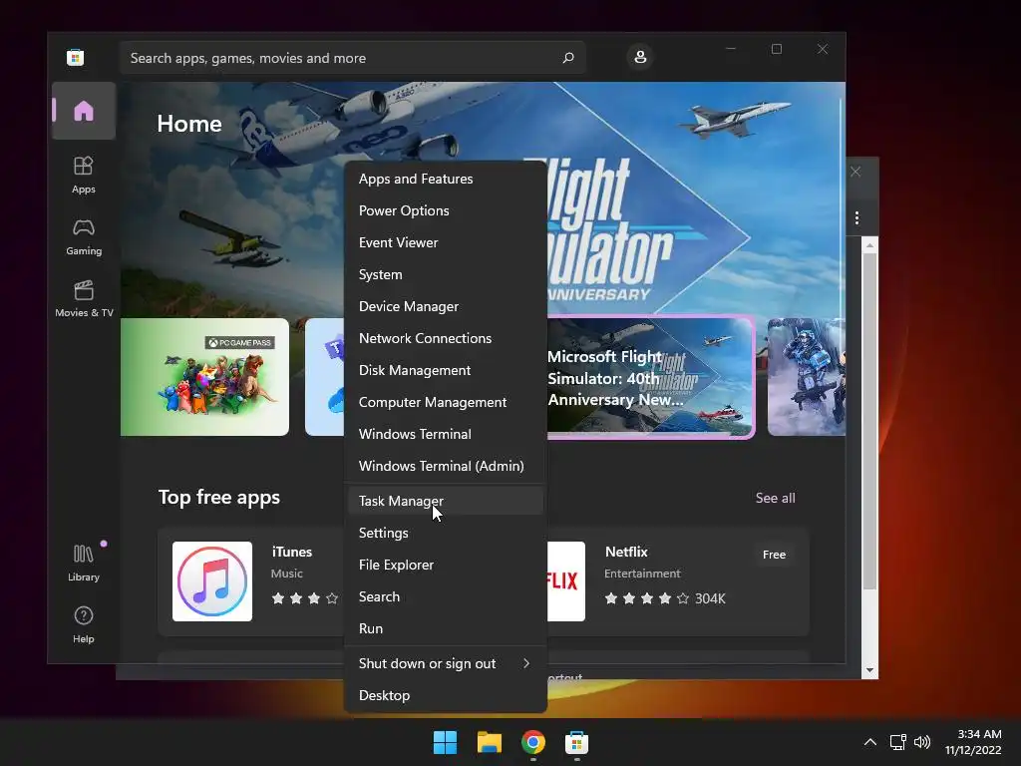Open Settings from context menu
The height and width of the screenshot is (766, 1021).
click(446, 533)
